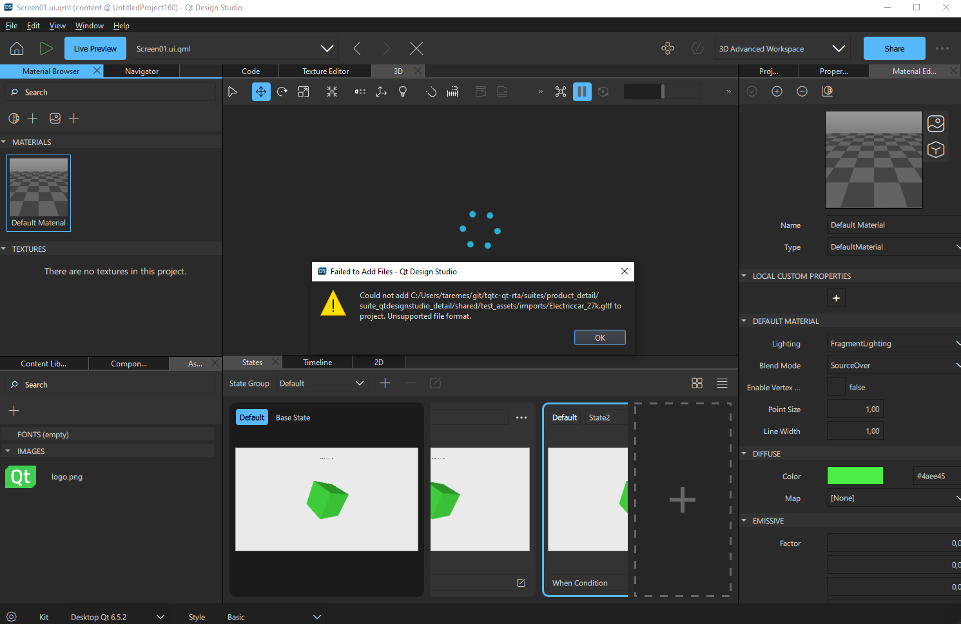Click the Fit Selected Object to View icon
Screen dimensions: 961x624
coord(332,92)
